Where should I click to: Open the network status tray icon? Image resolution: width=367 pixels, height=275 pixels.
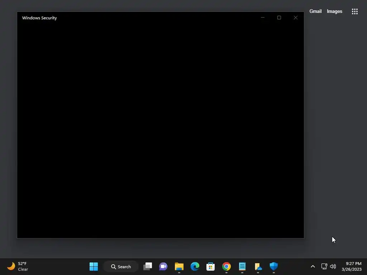point(324,266)
